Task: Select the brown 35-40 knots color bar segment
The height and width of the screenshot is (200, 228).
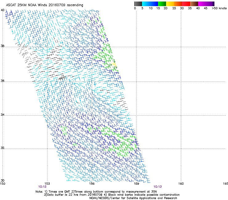Action: (x=194, y=4)
